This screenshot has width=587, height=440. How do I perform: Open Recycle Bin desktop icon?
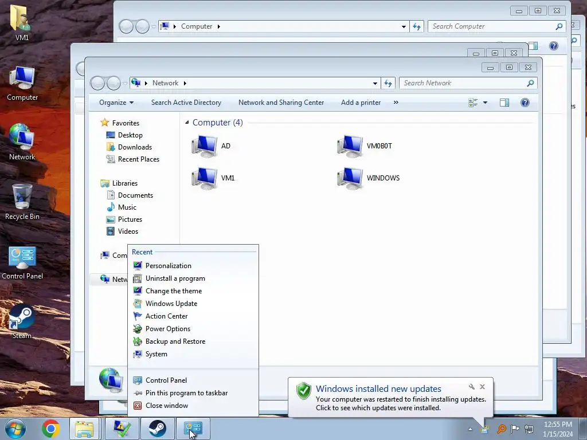coord(22,202)
